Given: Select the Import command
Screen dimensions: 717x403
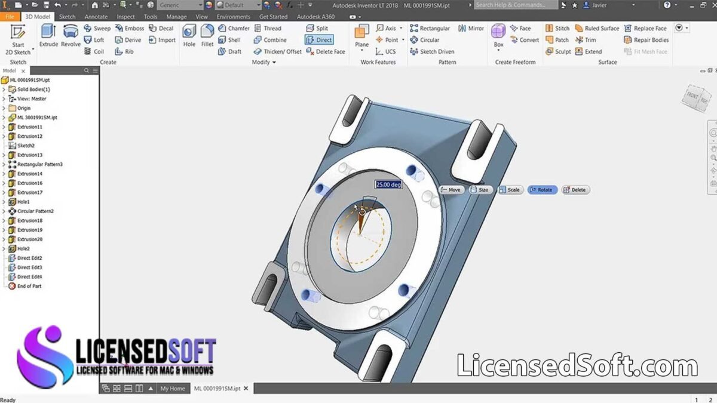Looking at the screenshot, I should coord(162,40).
